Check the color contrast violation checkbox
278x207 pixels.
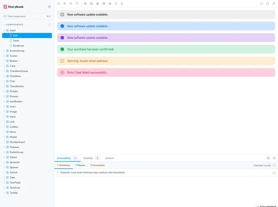tap(274, 173)
